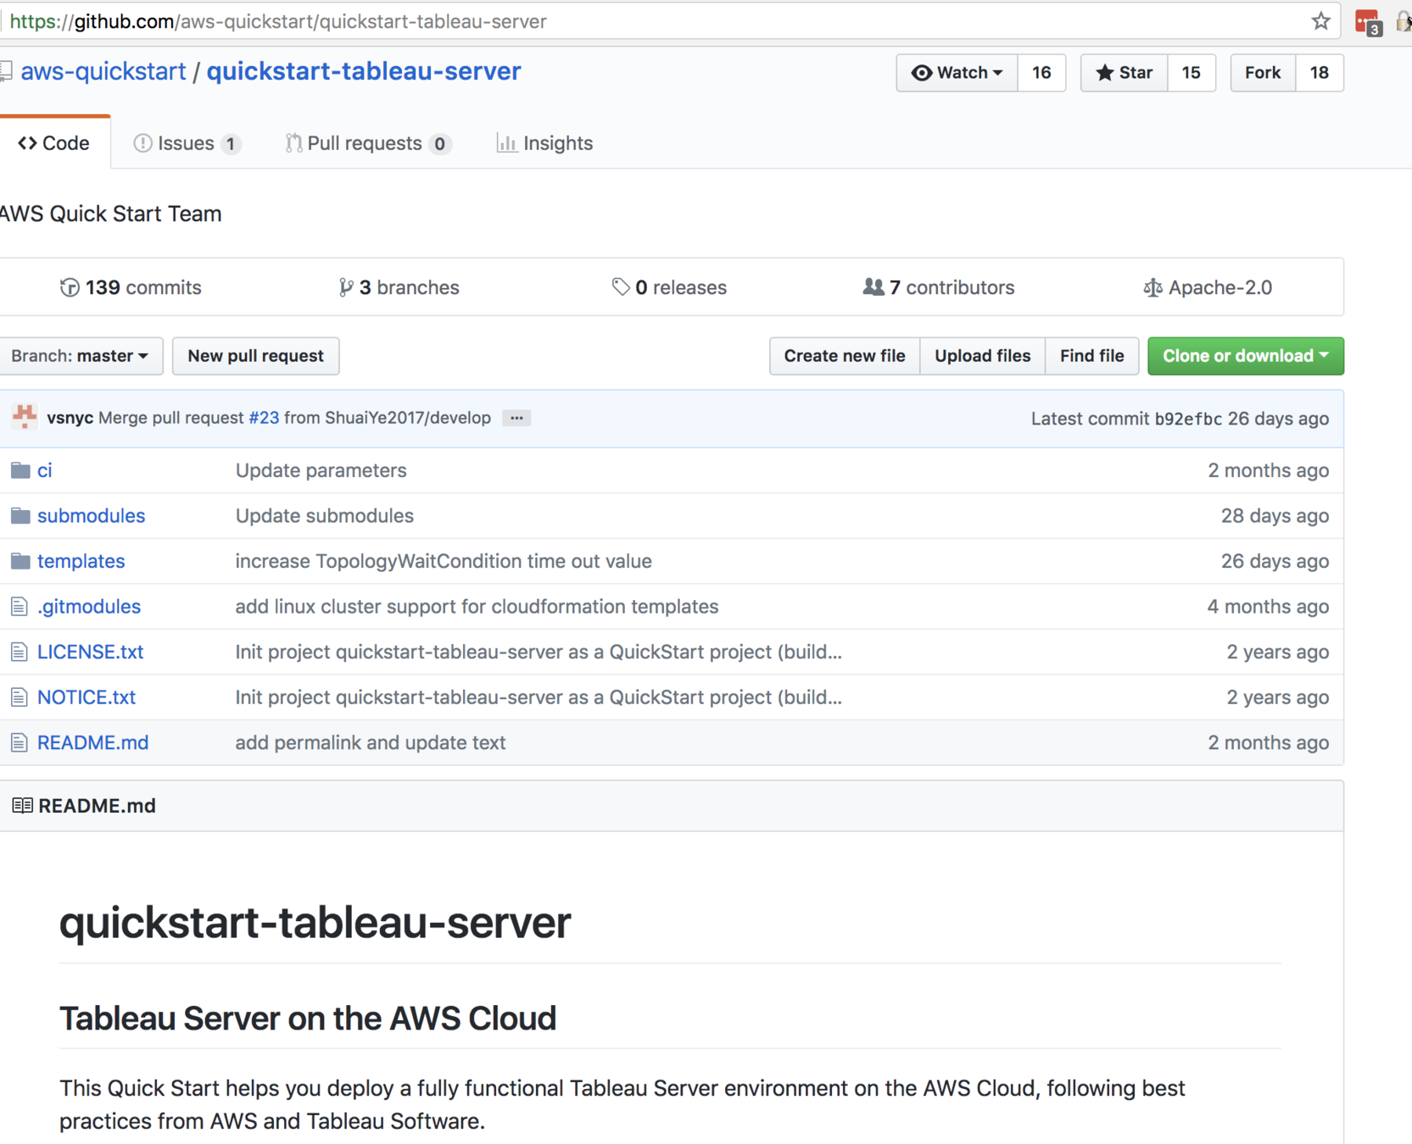Open the Watch dropdown menu
The image size is (1412, 1144).
pos(957,73)
